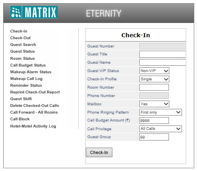The height and width of the screenshot is (171, 197).
Task: Expand the Phone Ringing Pattern dropdown
Action: (x=161, y=112)
